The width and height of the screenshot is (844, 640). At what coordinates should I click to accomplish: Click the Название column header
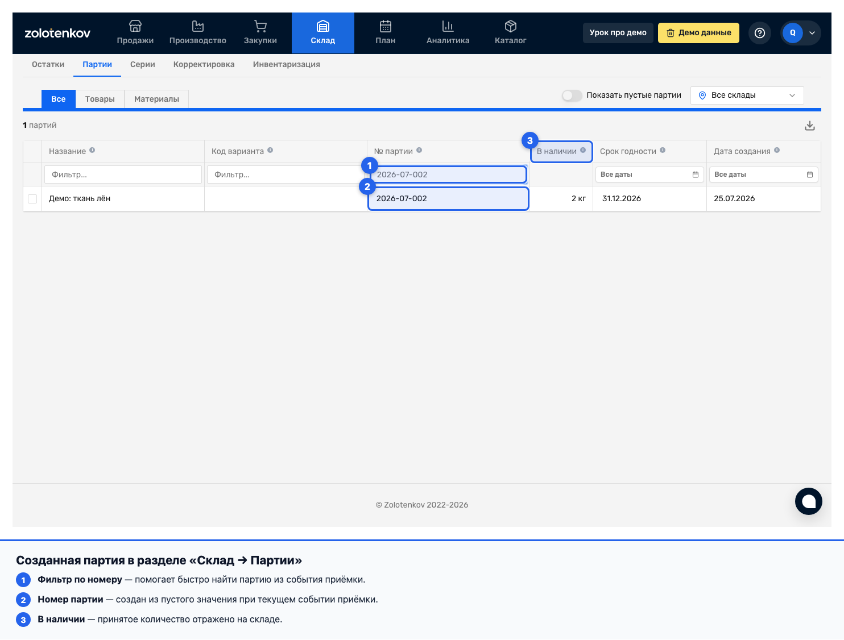coord(123,151)
